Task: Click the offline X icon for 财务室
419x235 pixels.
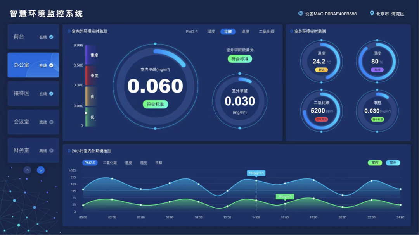Action: coord(51,151)
